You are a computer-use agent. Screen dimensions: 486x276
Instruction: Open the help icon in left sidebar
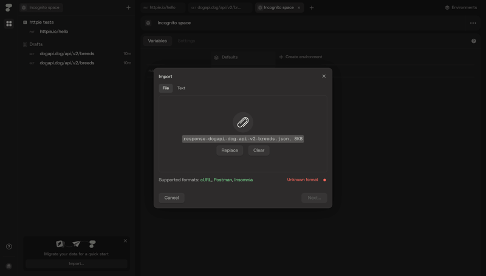coord(9,247)
